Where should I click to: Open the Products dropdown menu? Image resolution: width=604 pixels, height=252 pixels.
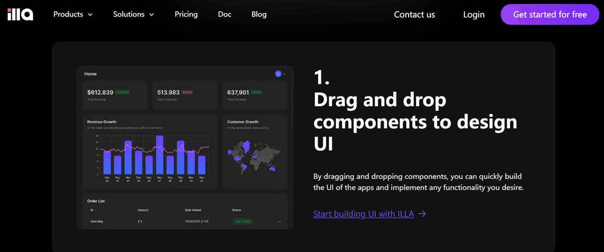73,15
